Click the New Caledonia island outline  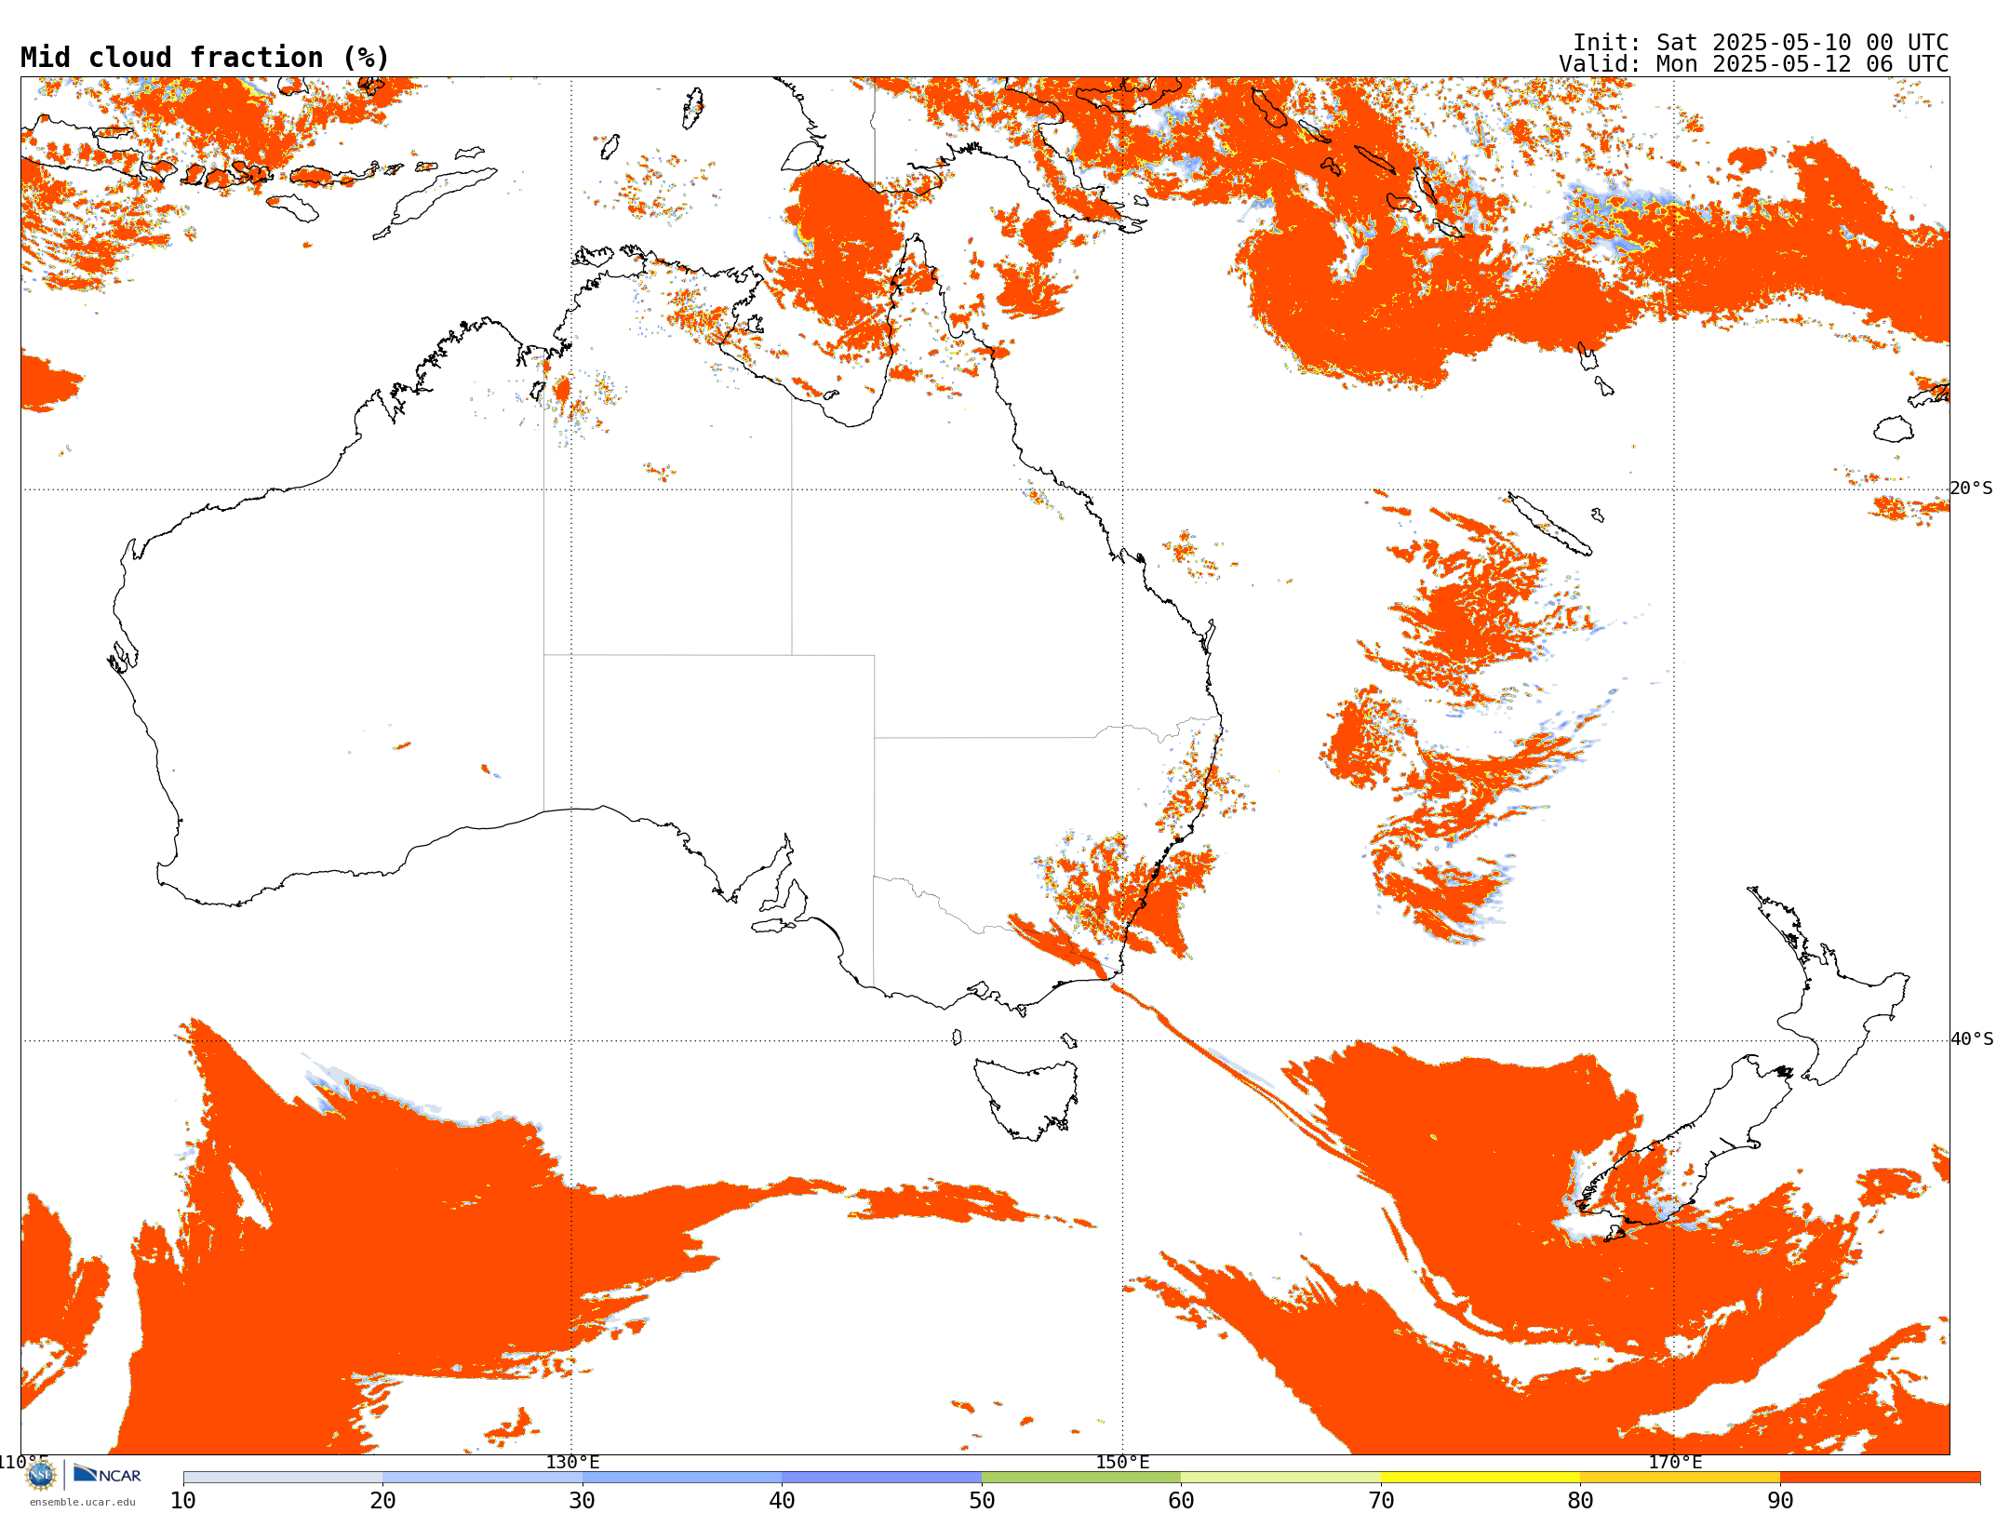click(x=1549, y=524)
